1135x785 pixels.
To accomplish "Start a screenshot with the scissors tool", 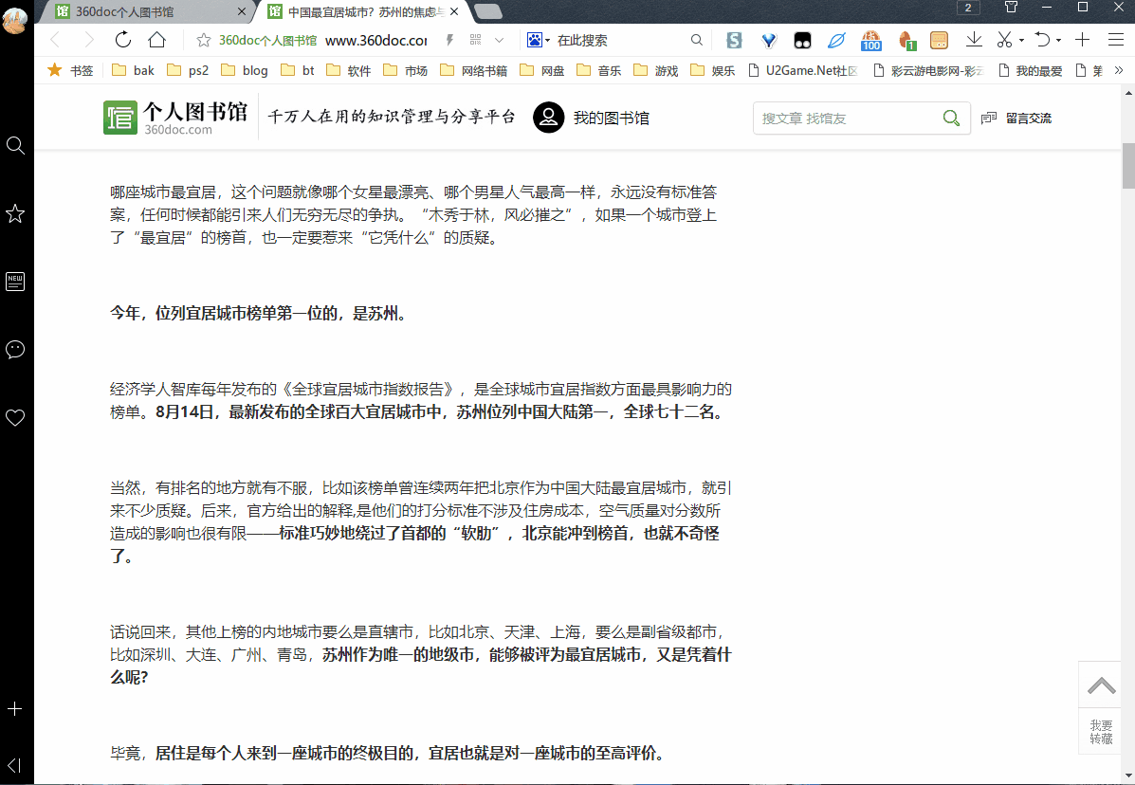I will tap(1006, 40).
